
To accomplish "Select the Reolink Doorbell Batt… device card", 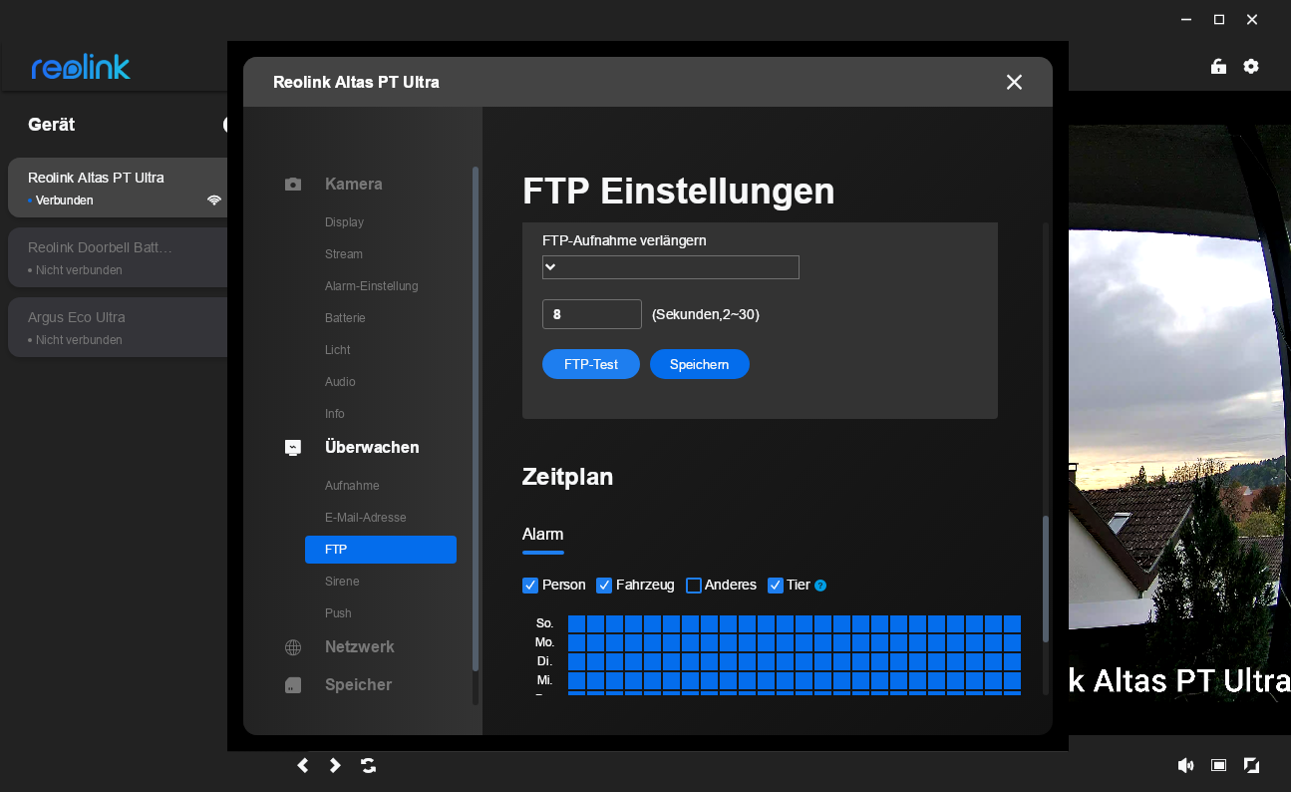I will click(118, 257).
